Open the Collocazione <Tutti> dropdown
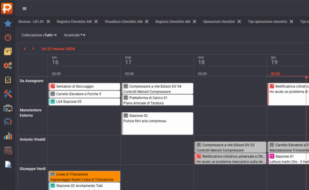This screenshot has height=190, width=309. click(39, 35)
